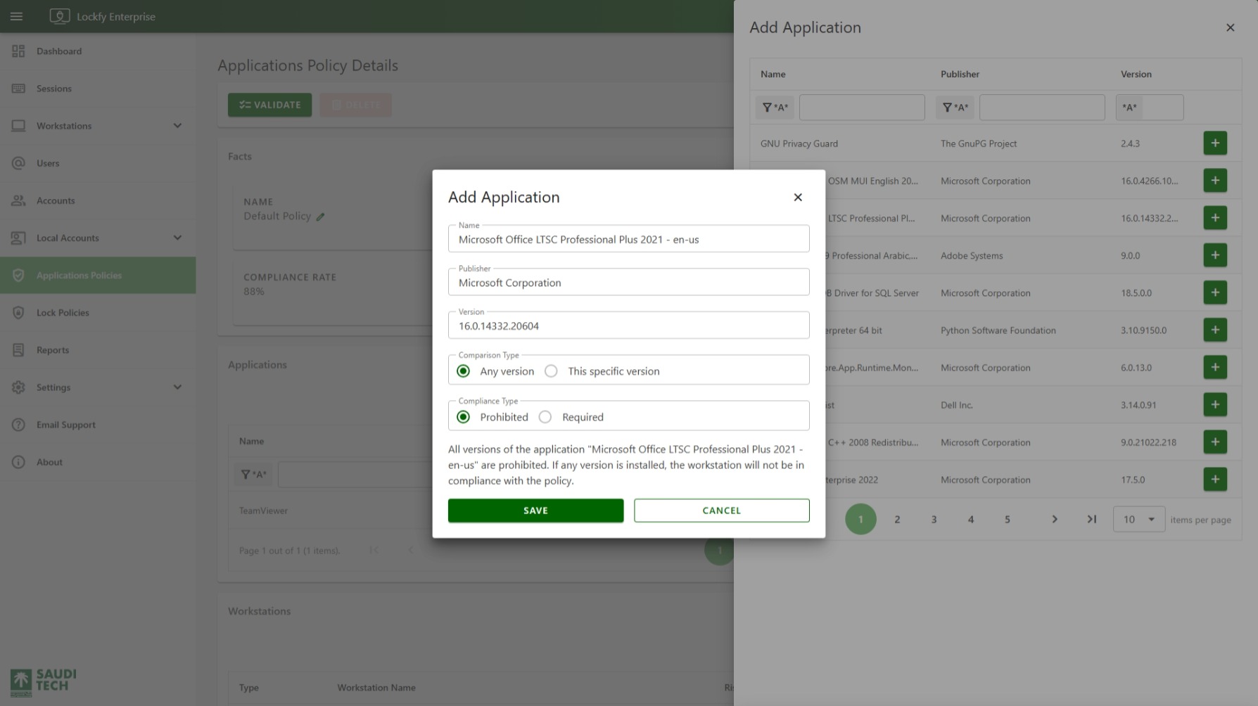This screenshot has height=706, width=1258.
Task: Expand the Workstations sidebar chevron
Action: point(177,126)
